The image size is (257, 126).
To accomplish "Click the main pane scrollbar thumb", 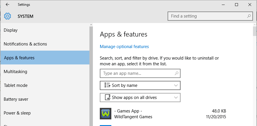I will coord(254,31).
